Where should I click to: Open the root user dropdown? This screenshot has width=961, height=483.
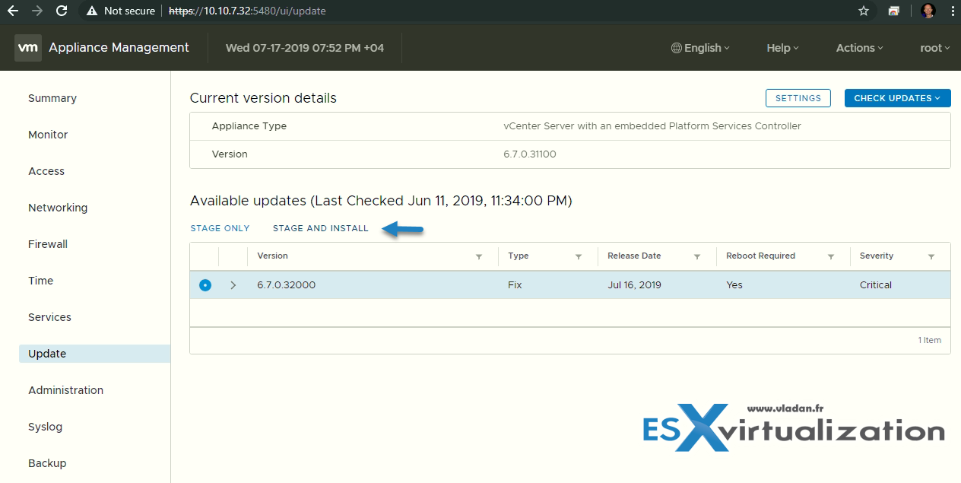(x=935, y=48)
